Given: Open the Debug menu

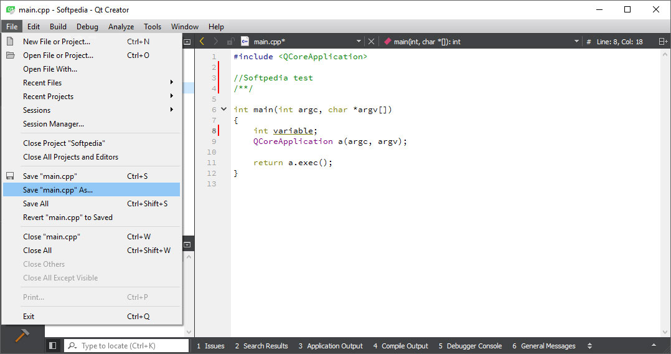Looking at the screenshot, I should click(x=87, y=27).
